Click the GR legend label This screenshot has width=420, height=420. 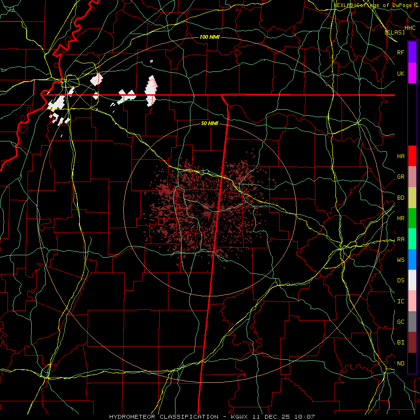400,177
